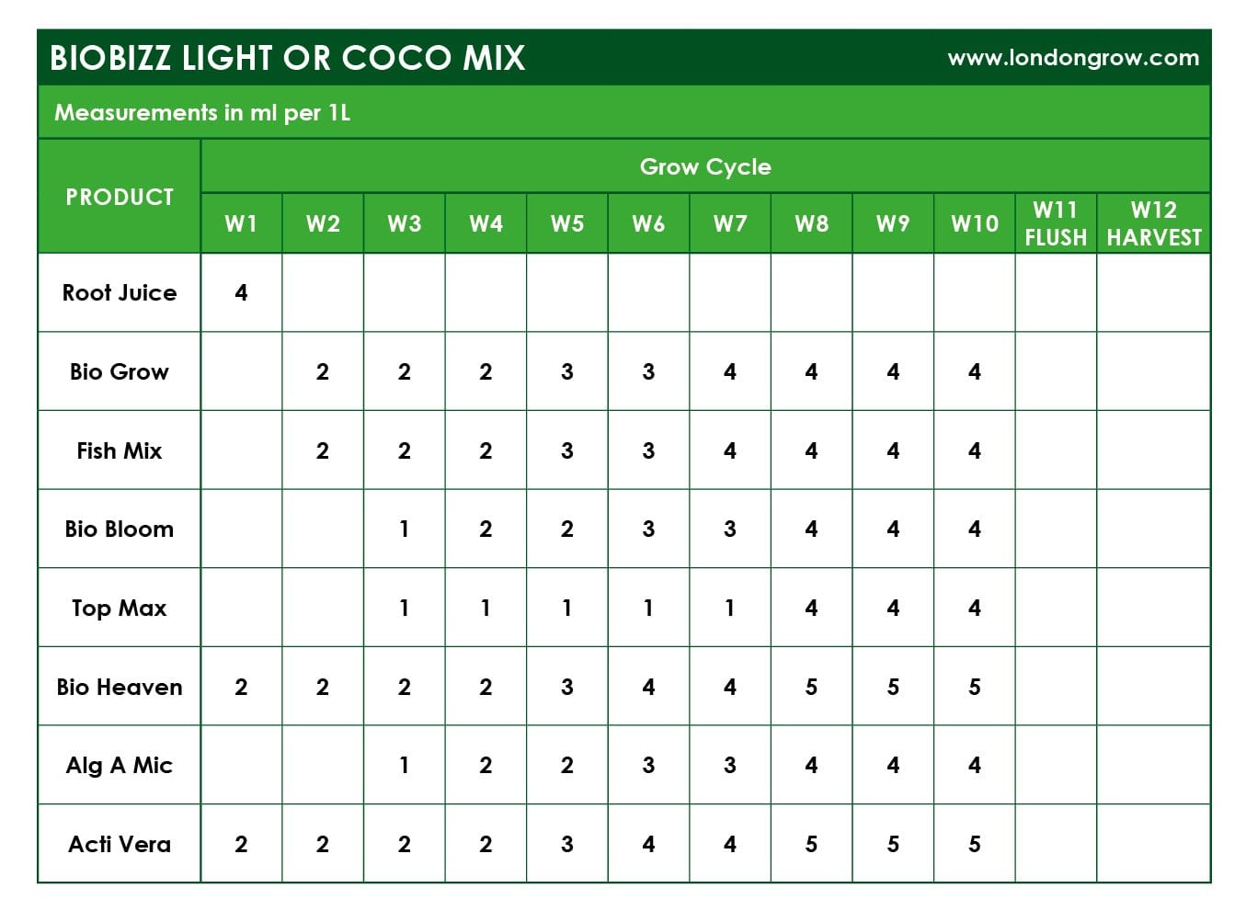Click the W5 column header
Image resolution: width=1246 pixels, height=911 pixels.
(x=567, y=223)
